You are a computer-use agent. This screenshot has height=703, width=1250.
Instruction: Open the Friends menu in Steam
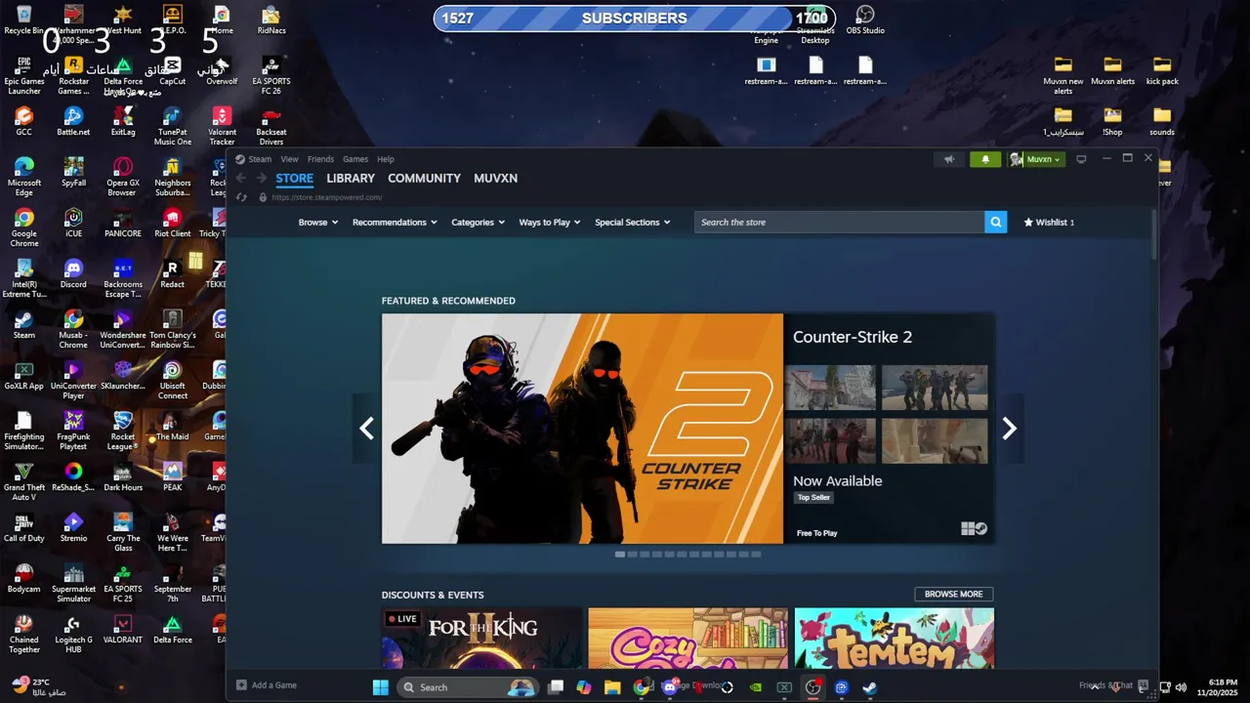tap(320, 159)
